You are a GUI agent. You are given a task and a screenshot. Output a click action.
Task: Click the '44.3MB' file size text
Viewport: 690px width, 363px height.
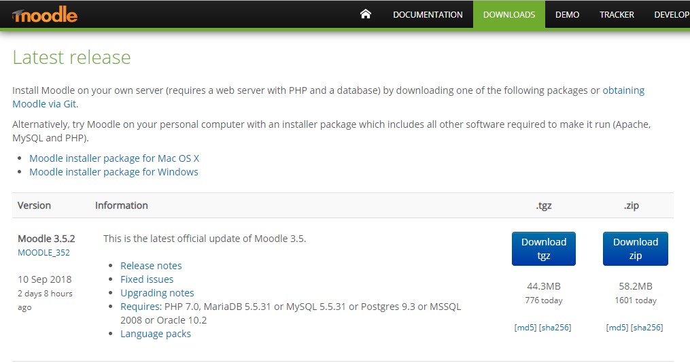(x=544, y=286)
